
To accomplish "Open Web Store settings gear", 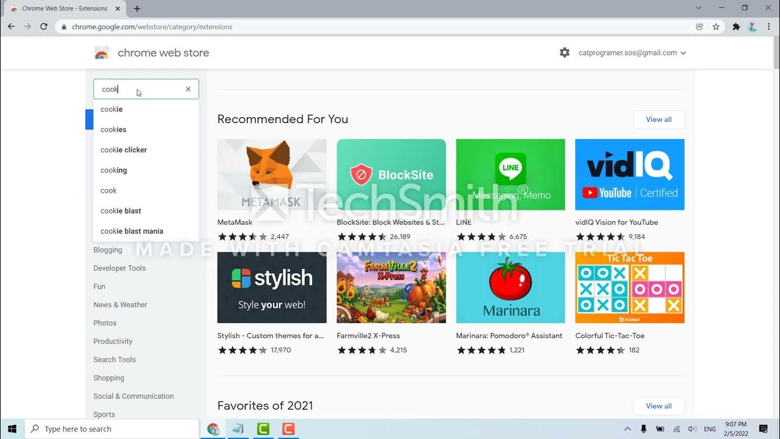I will pos(565,53).
